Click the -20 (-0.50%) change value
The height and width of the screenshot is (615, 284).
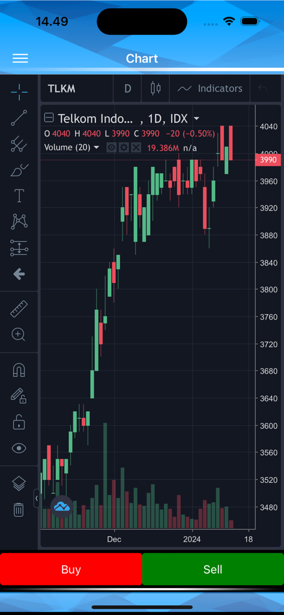tap(190, 134)
